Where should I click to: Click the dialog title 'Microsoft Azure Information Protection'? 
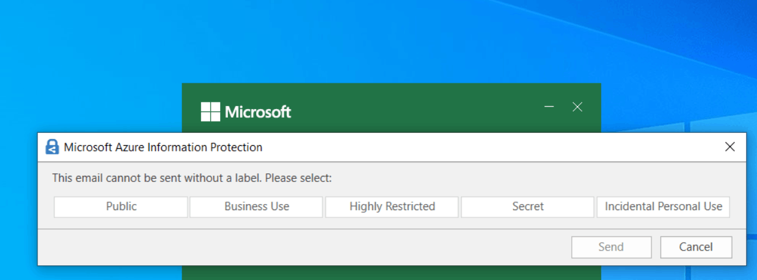163,147
